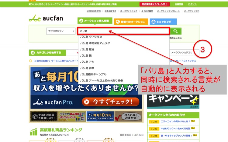Click the オークファンからのお知らせ header
Viewport: 228px width, 142px height.
pyautogui.click(x=173, y=115)
